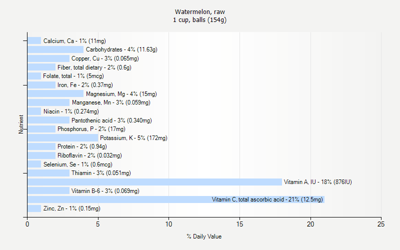Screen dimensions: 400x250
Task: Click the Fiber bar in the chart
Action: click(x=41, y=67)
